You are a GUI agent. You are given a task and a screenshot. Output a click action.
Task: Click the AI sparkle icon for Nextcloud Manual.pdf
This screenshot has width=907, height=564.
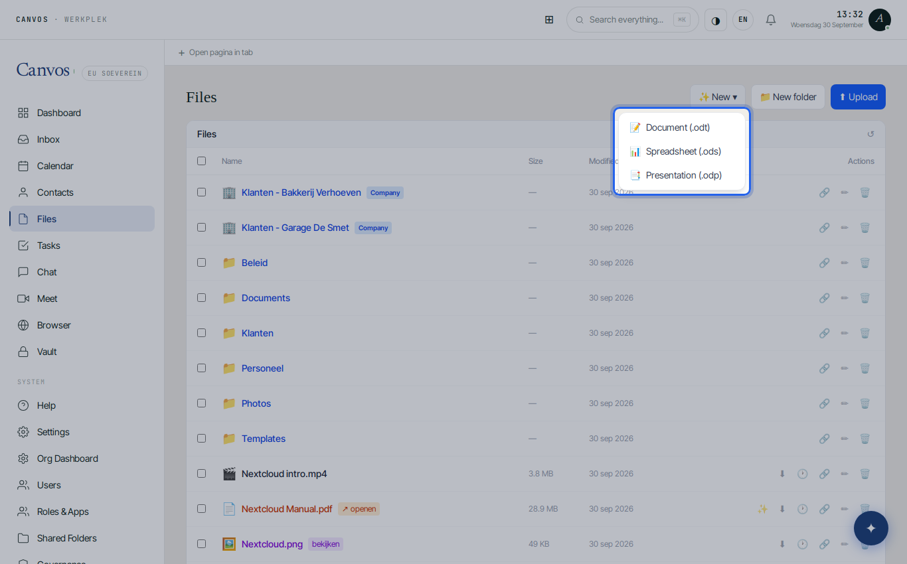click(x=762, y=509)
